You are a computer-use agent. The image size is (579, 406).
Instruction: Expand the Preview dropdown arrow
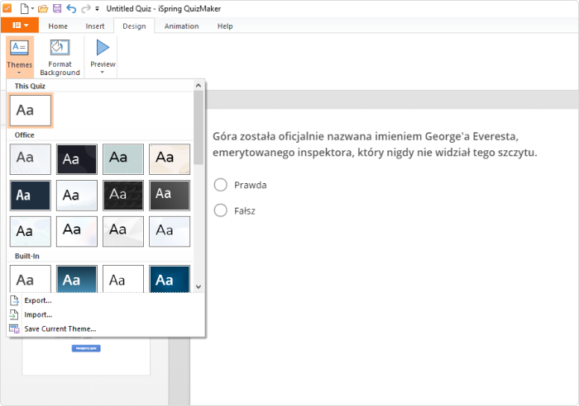pyautogui.click(x=103, y=73)
